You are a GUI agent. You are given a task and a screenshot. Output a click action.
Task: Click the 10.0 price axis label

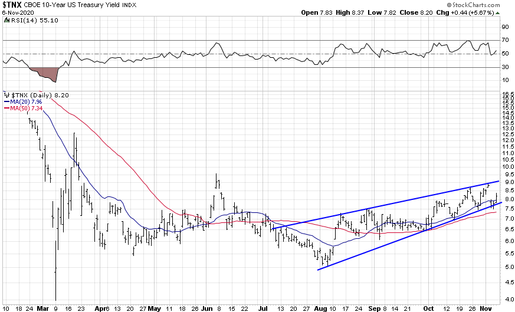point(509,166)
